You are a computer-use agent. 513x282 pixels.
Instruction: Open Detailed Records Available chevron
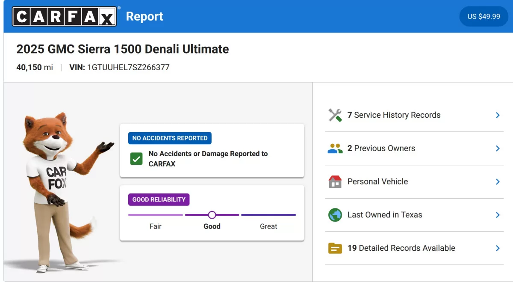pyautogui.click(x=498, y=248)
